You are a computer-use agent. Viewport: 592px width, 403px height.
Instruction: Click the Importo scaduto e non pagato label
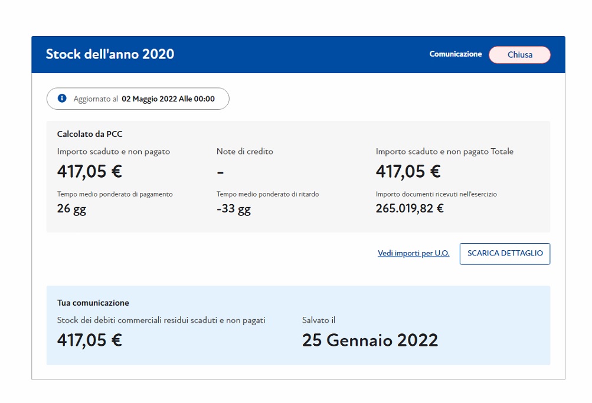[113, 152]
